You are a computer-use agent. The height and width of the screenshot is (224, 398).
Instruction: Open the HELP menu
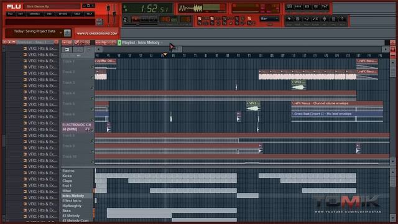tap(90, 14)
